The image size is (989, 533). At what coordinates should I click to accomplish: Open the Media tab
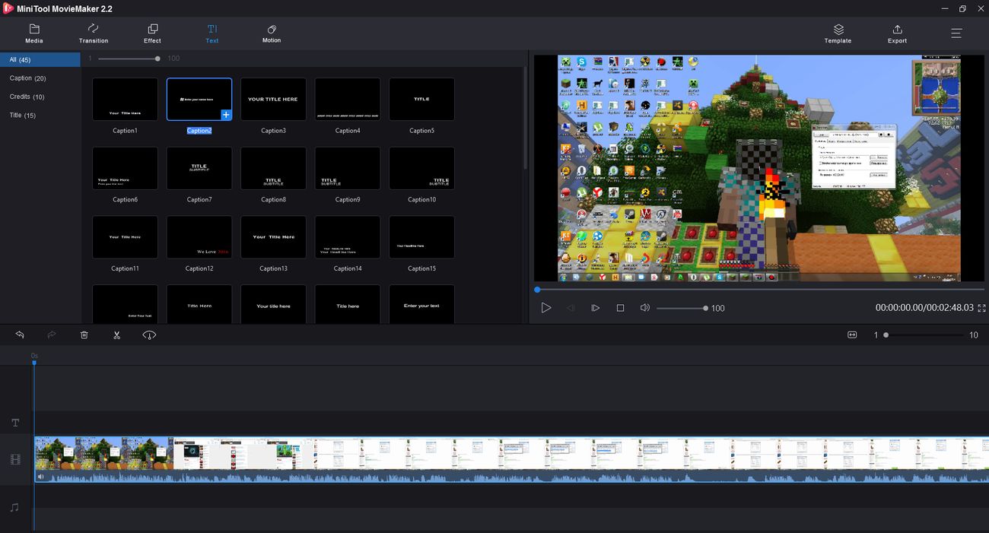point(34,33)
